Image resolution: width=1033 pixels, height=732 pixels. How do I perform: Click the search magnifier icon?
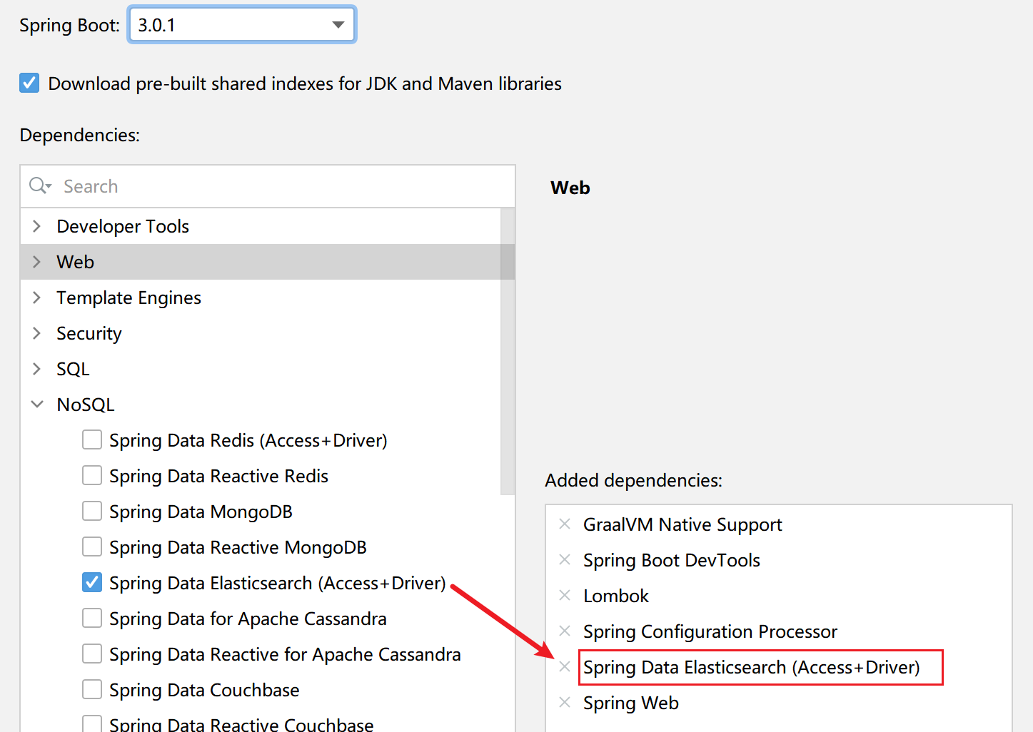[39, 186]
